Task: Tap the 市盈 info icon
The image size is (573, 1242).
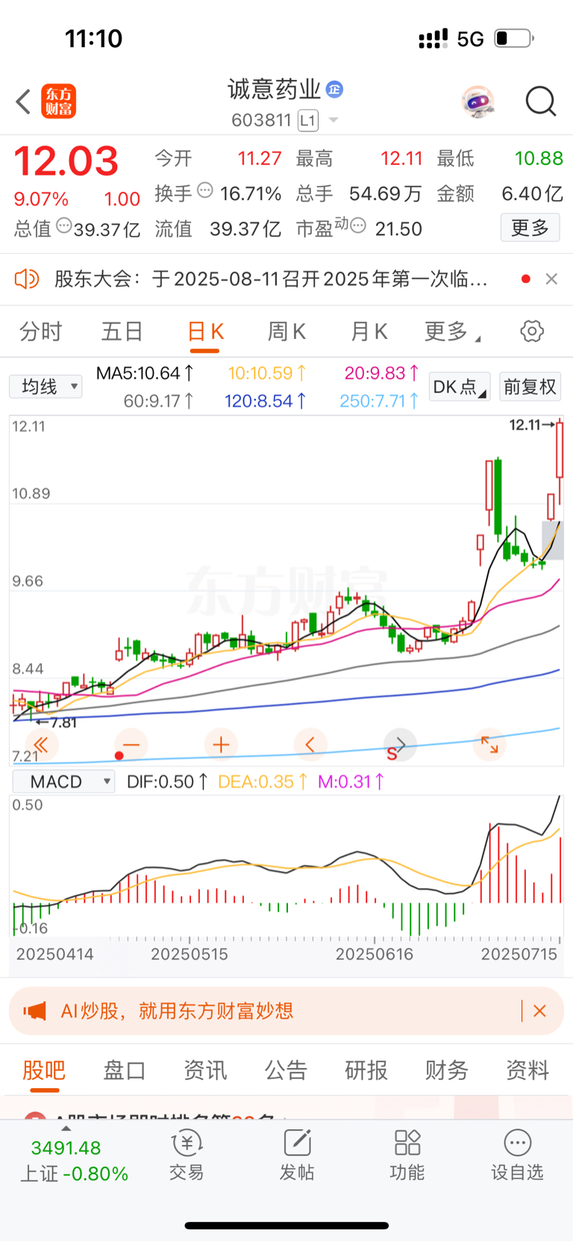Action: pyautogui.click(x=358, y=226)
